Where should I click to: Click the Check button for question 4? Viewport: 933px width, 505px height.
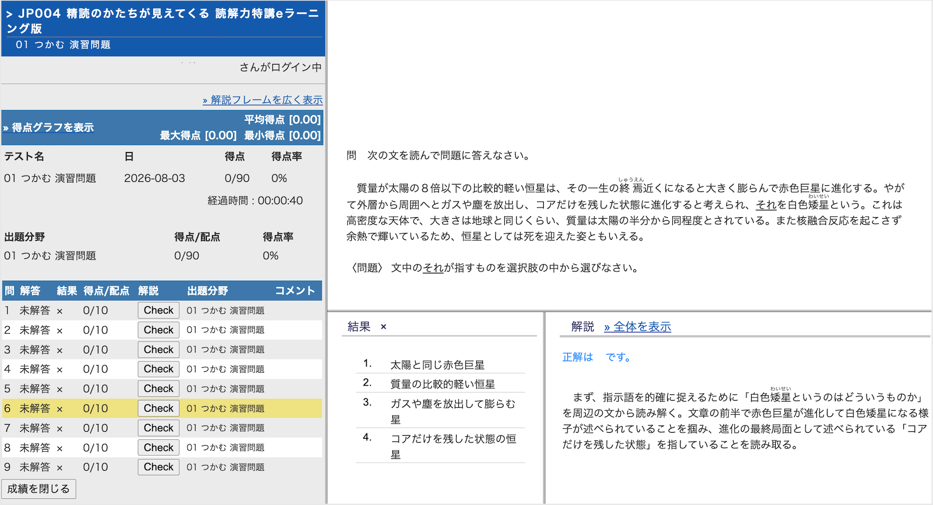(158, 369)
